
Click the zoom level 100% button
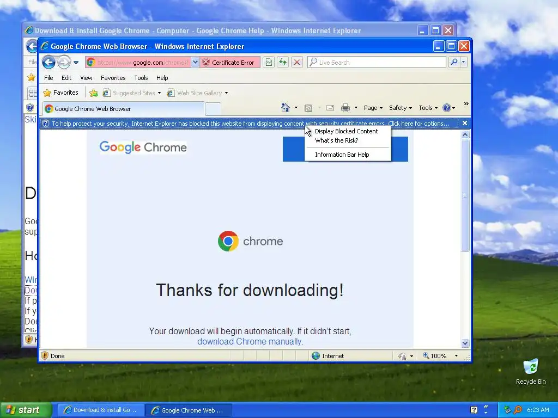click(x=434, y=356)
